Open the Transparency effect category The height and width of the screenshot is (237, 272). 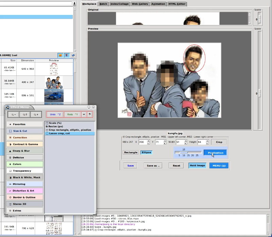click(x=24, y=171)
